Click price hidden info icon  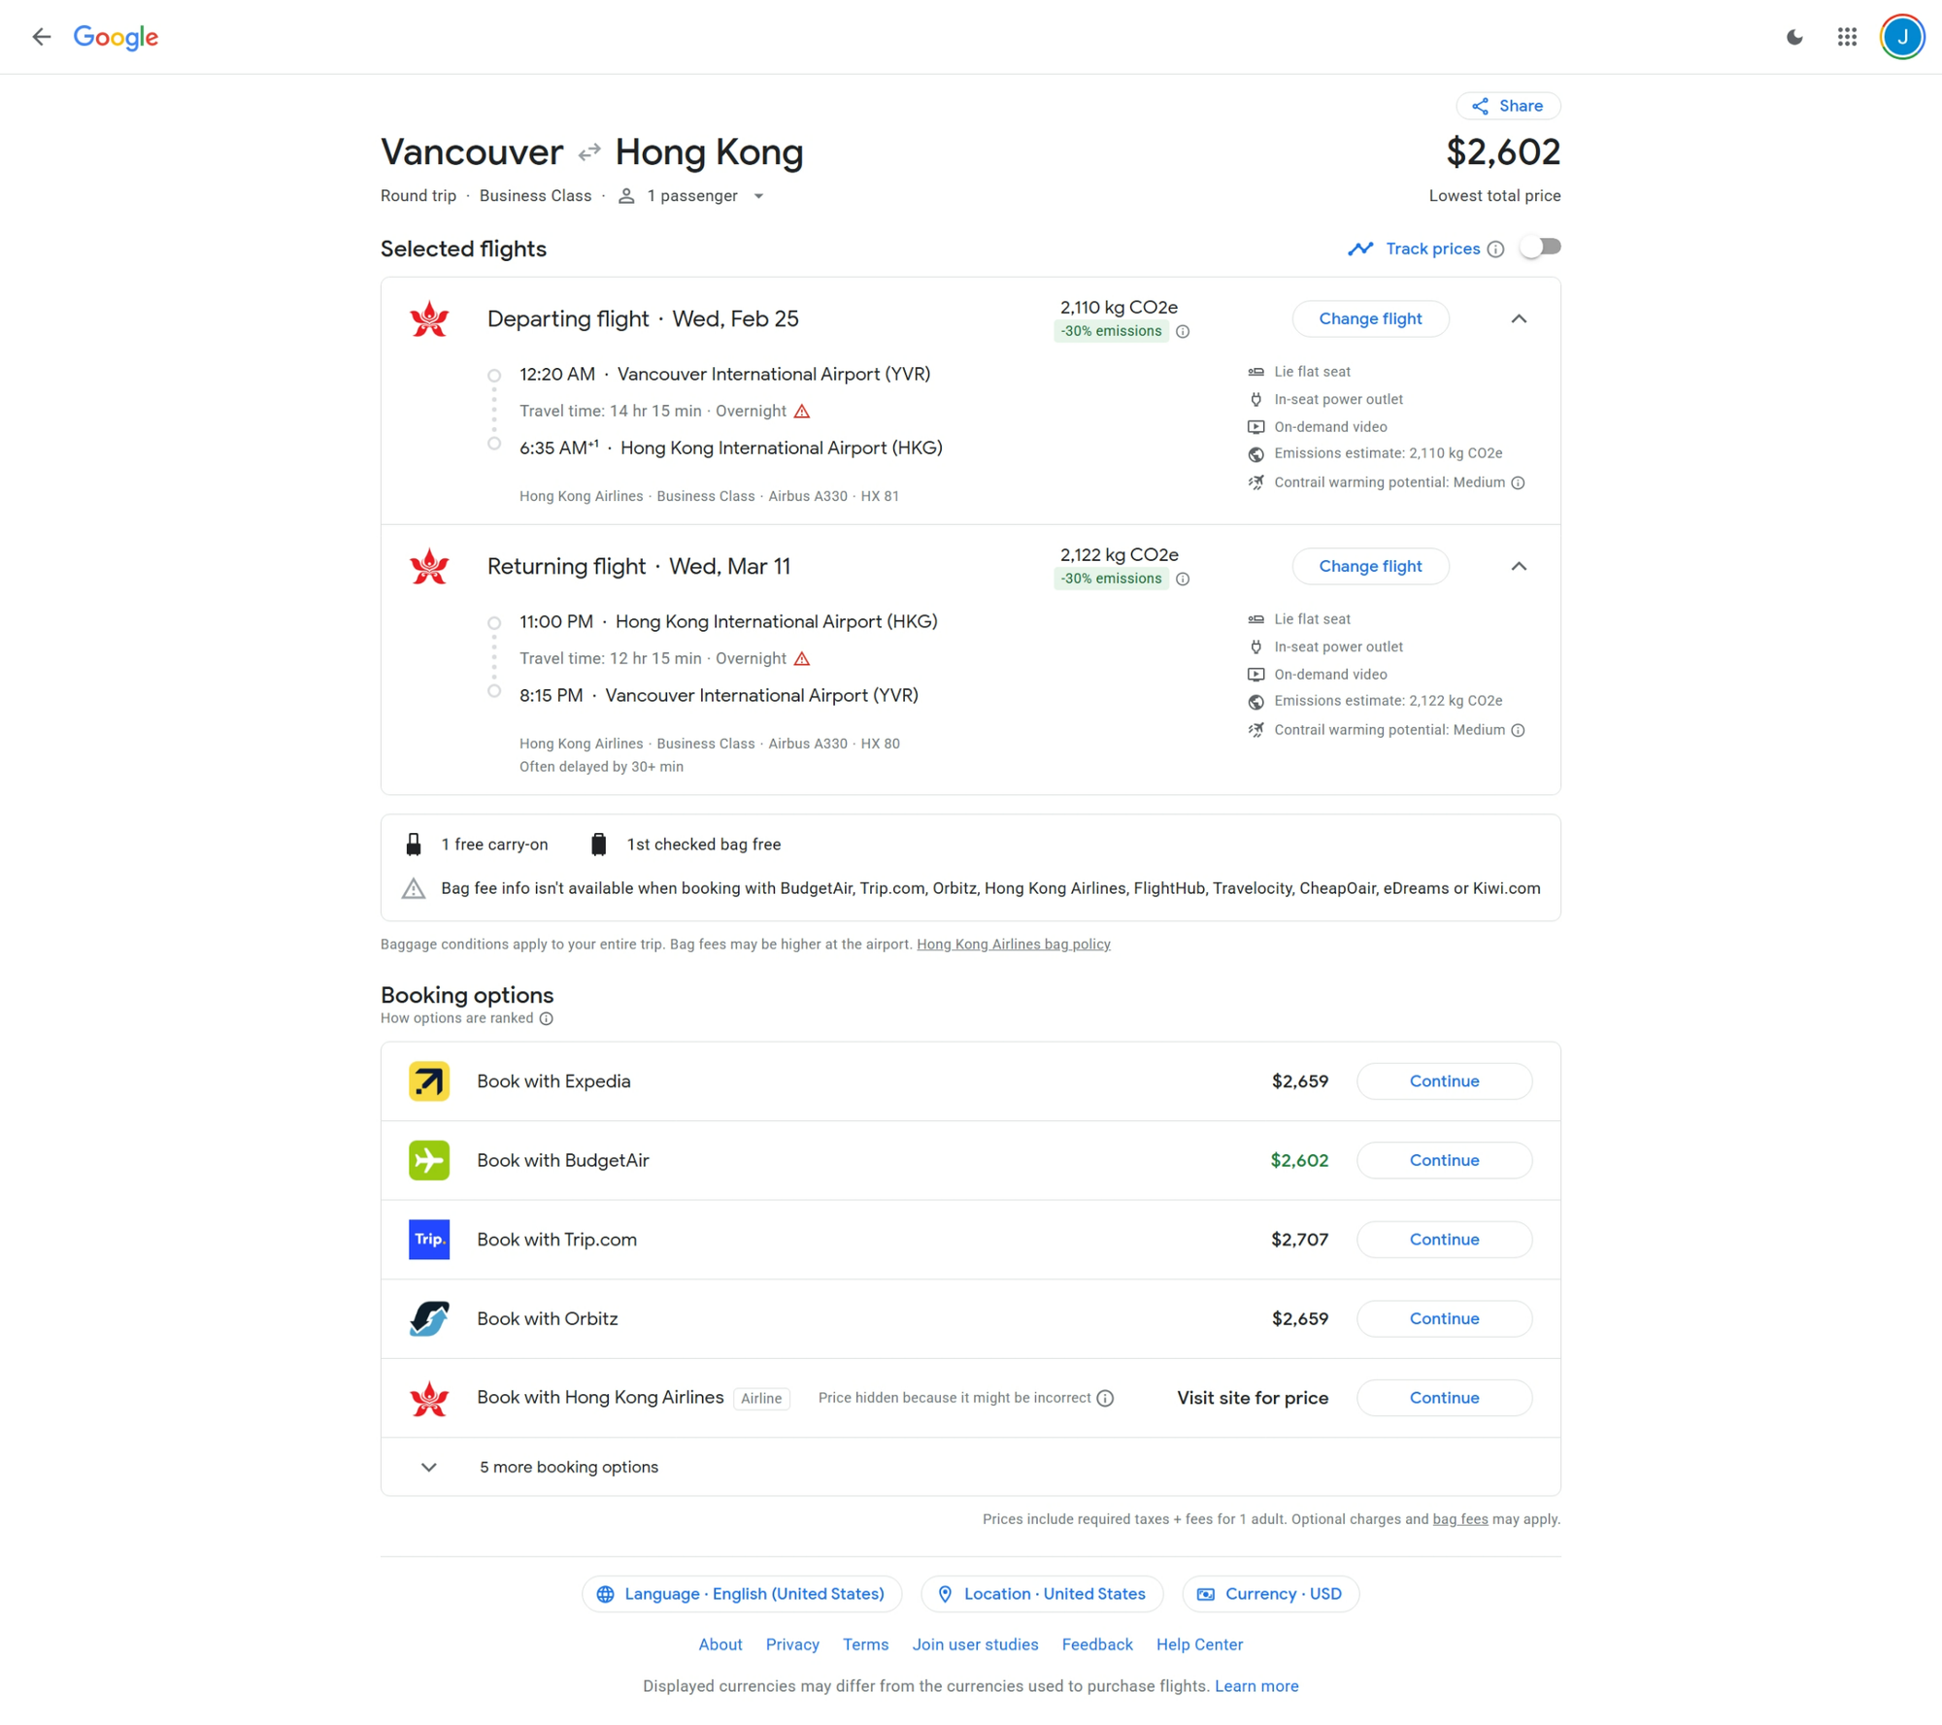[1105, 1398]
